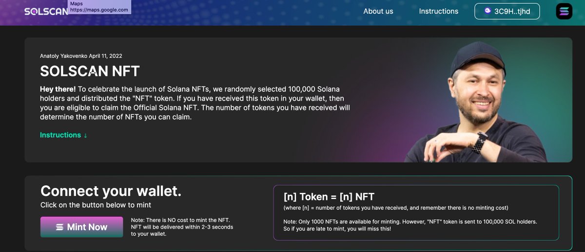Click the [n] Token = [n] NFT heading
The height and width of the screenshot is (252, 585).
[x=329, y=197]
